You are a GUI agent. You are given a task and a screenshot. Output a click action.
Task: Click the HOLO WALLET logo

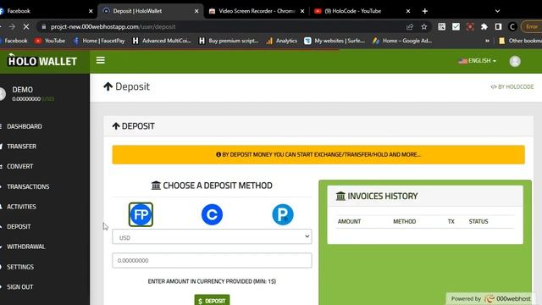pyautogui.click(x=42, y=61)
